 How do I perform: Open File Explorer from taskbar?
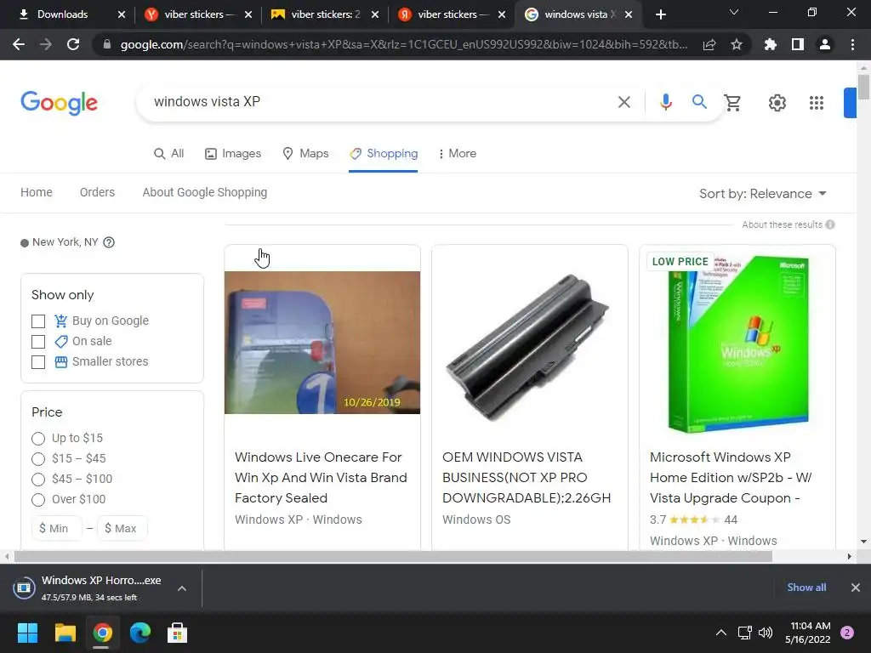[x=65, y=633]
